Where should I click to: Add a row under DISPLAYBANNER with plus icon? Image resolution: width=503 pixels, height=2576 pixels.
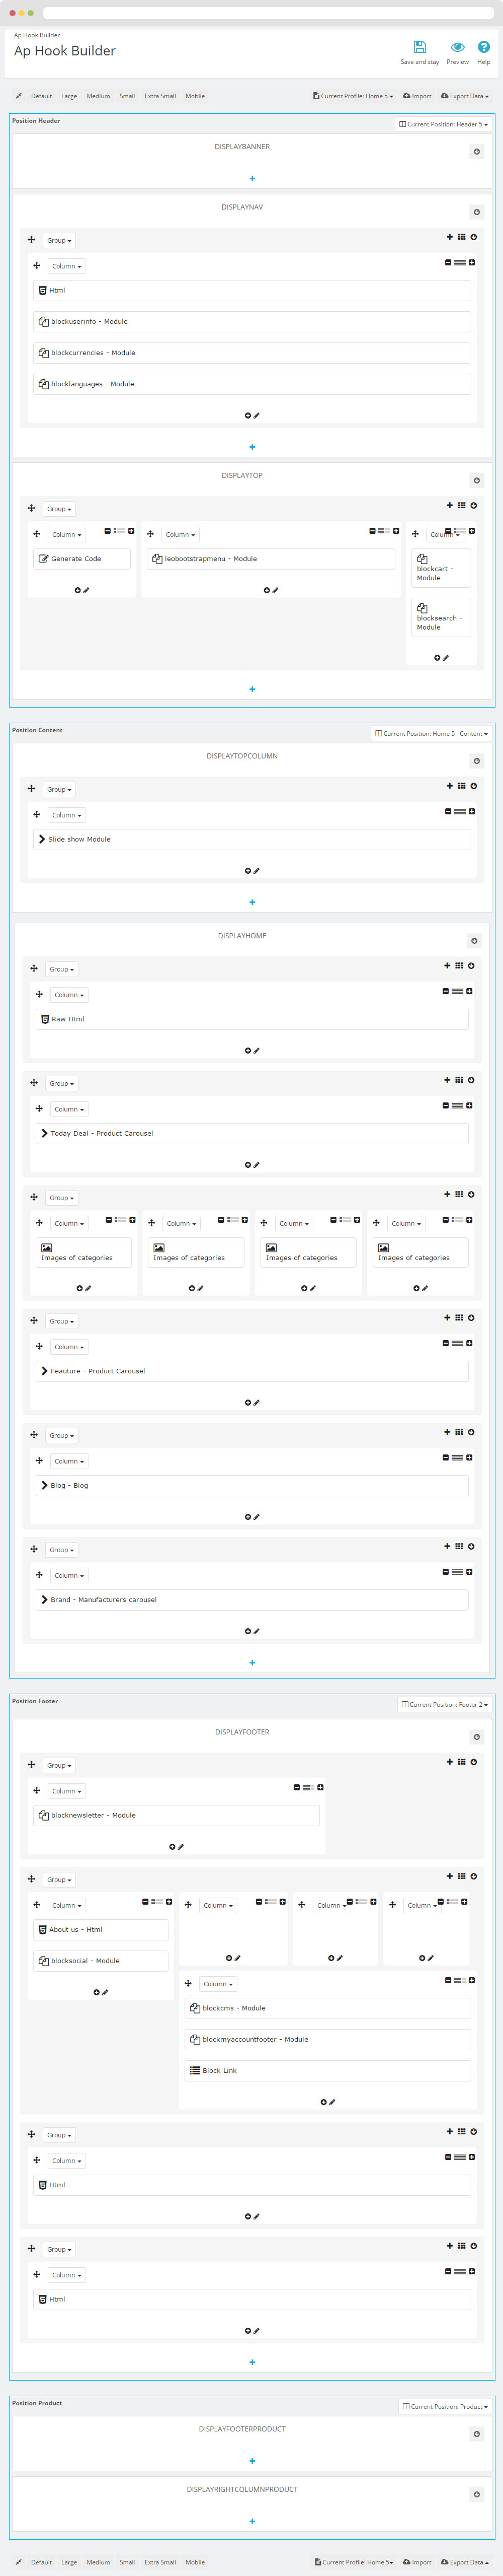251,179
